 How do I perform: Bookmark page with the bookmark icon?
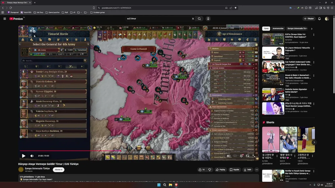pos(94,8)
